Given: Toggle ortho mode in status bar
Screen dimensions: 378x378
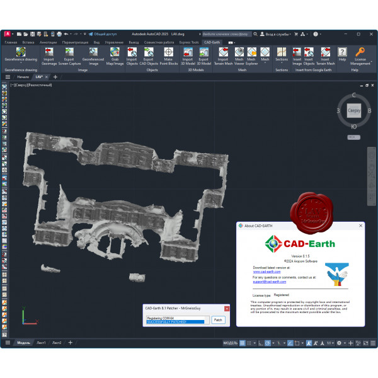Looking at the screenshot, I should [x=261, y=343].
